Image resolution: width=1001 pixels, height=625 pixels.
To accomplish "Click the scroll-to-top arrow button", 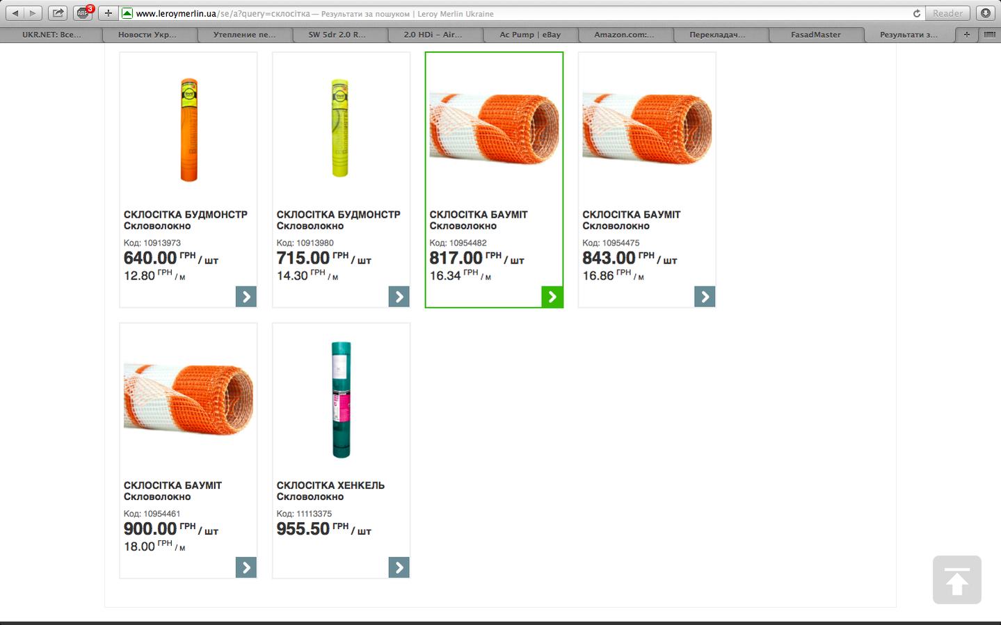I will (x=956, y=580).
